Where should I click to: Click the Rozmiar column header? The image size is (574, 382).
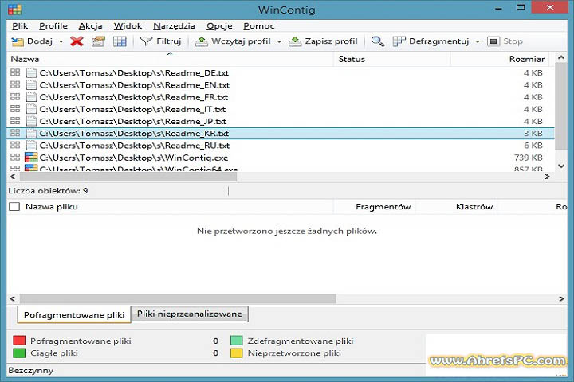(x=500, y=59)
